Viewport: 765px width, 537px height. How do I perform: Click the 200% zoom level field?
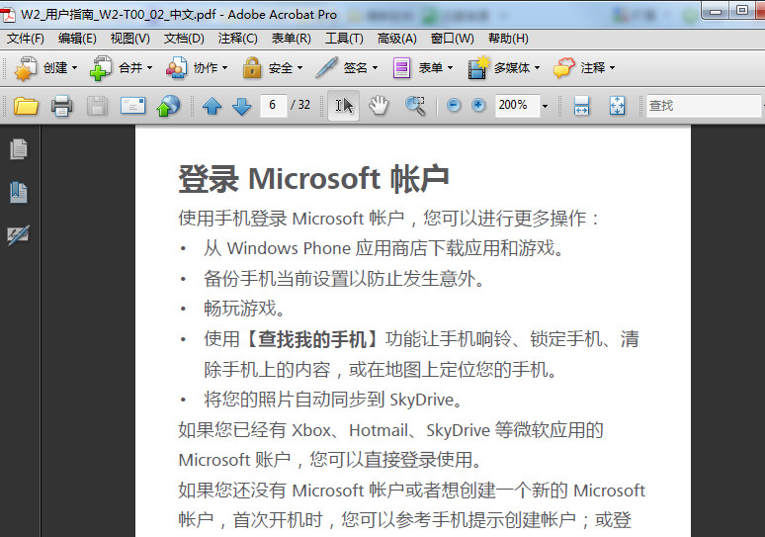(x=517, y=105)
